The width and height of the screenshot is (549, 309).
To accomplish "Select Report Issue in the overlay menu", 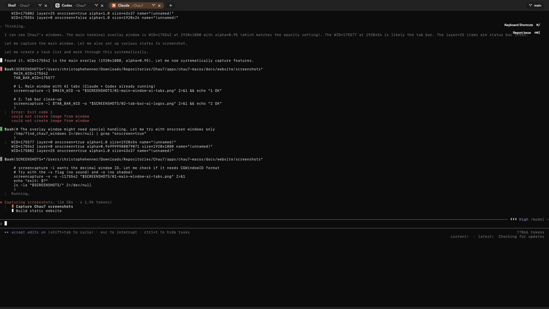I will pos(522,33).
